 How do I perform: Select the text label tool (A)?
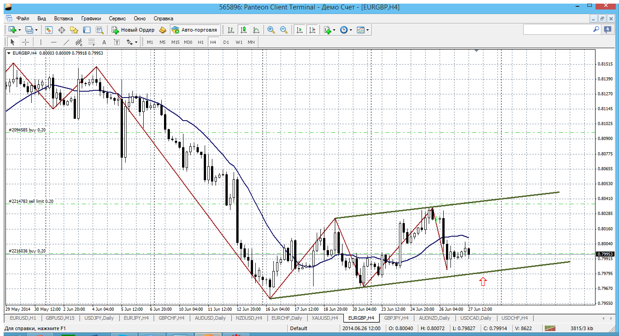click(x=104, y=42)
